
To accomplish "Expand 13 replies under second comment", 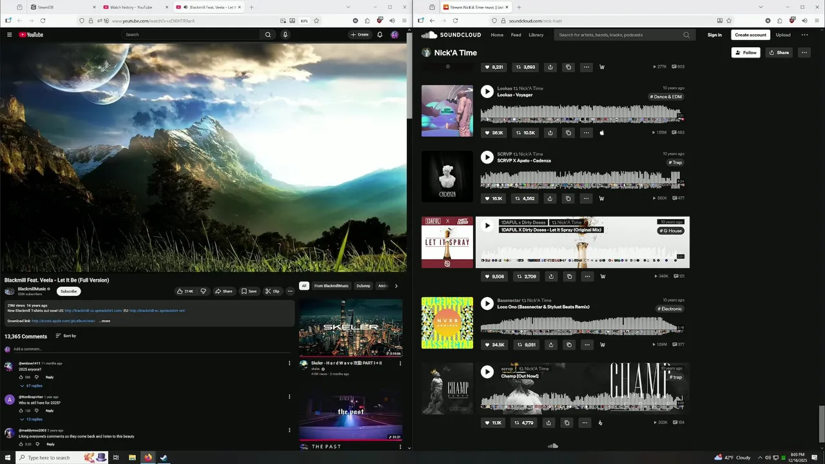I will tap(31, 419).
